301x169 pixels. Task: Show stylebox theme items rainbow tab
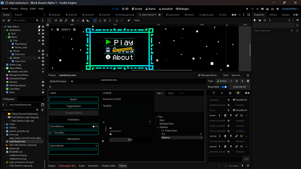238,93
